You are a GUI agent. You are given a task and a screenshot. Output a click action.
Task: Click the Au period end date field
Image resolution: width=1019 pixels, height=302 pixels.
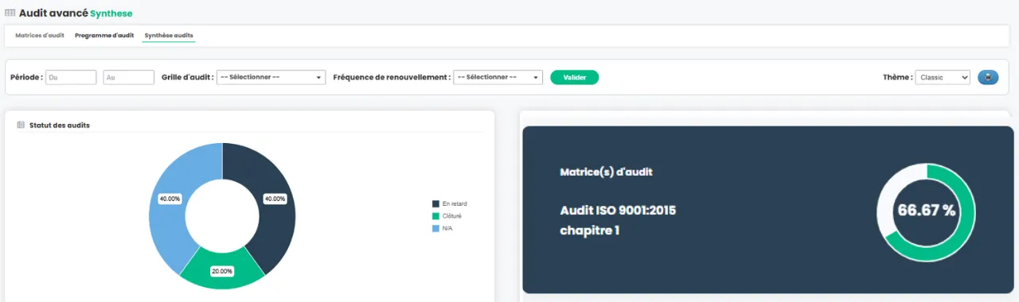click(x=129, y=77)
